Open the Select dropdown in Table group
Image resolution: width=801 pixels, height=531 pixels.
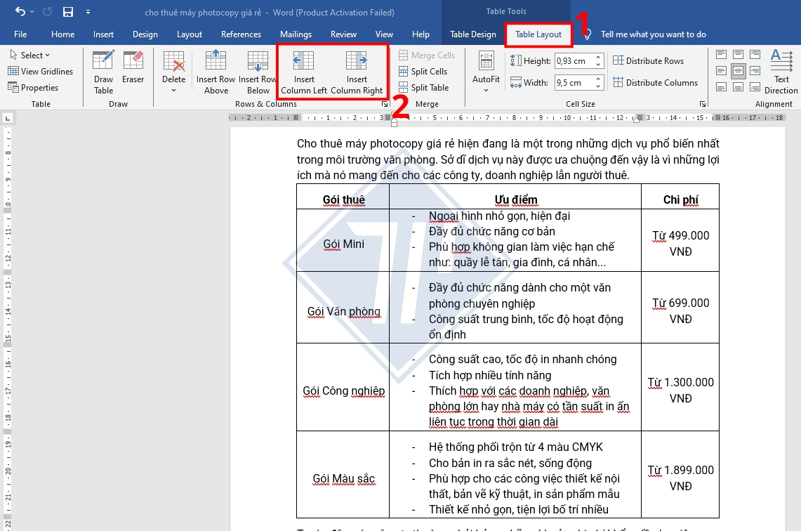coord(29,55)
